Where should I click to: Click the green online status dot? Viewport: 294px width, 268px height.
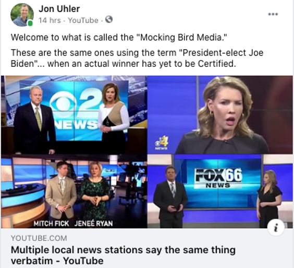(x=30, y=24)
